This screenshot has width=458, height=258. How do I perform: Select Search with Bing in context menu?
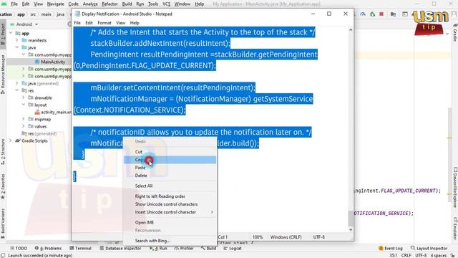click(170, 241)
